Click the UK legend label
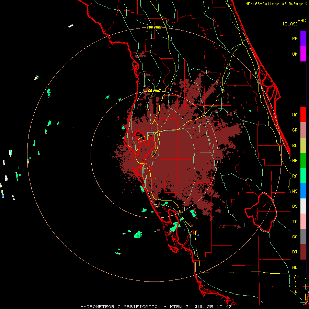The width and height of the screenshot is (309, 309). [295, 54]
